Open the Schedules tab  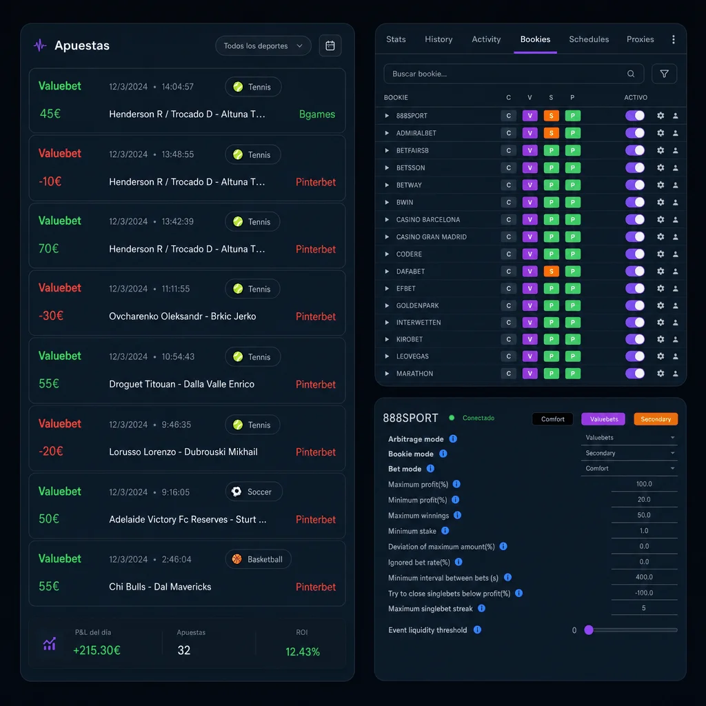click(589, 39)
